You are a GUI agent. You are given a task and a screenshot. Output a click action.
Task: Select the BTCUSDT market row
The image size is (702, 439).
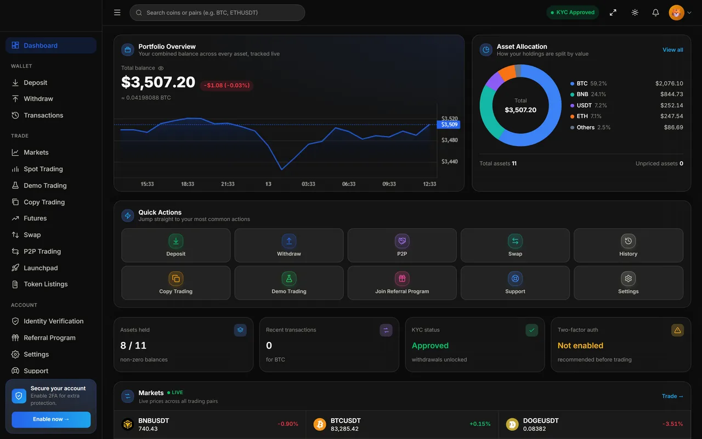click(x=402, y=424)
